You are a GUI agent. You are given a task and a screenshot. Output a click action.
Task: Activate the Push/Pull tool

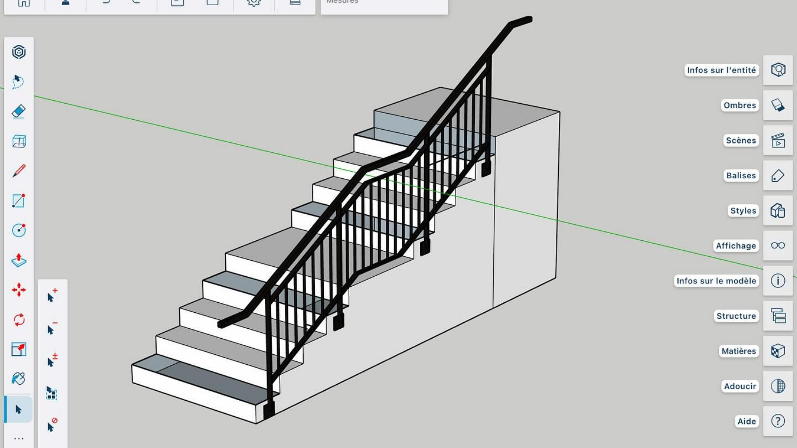click(x=19, y=261)
